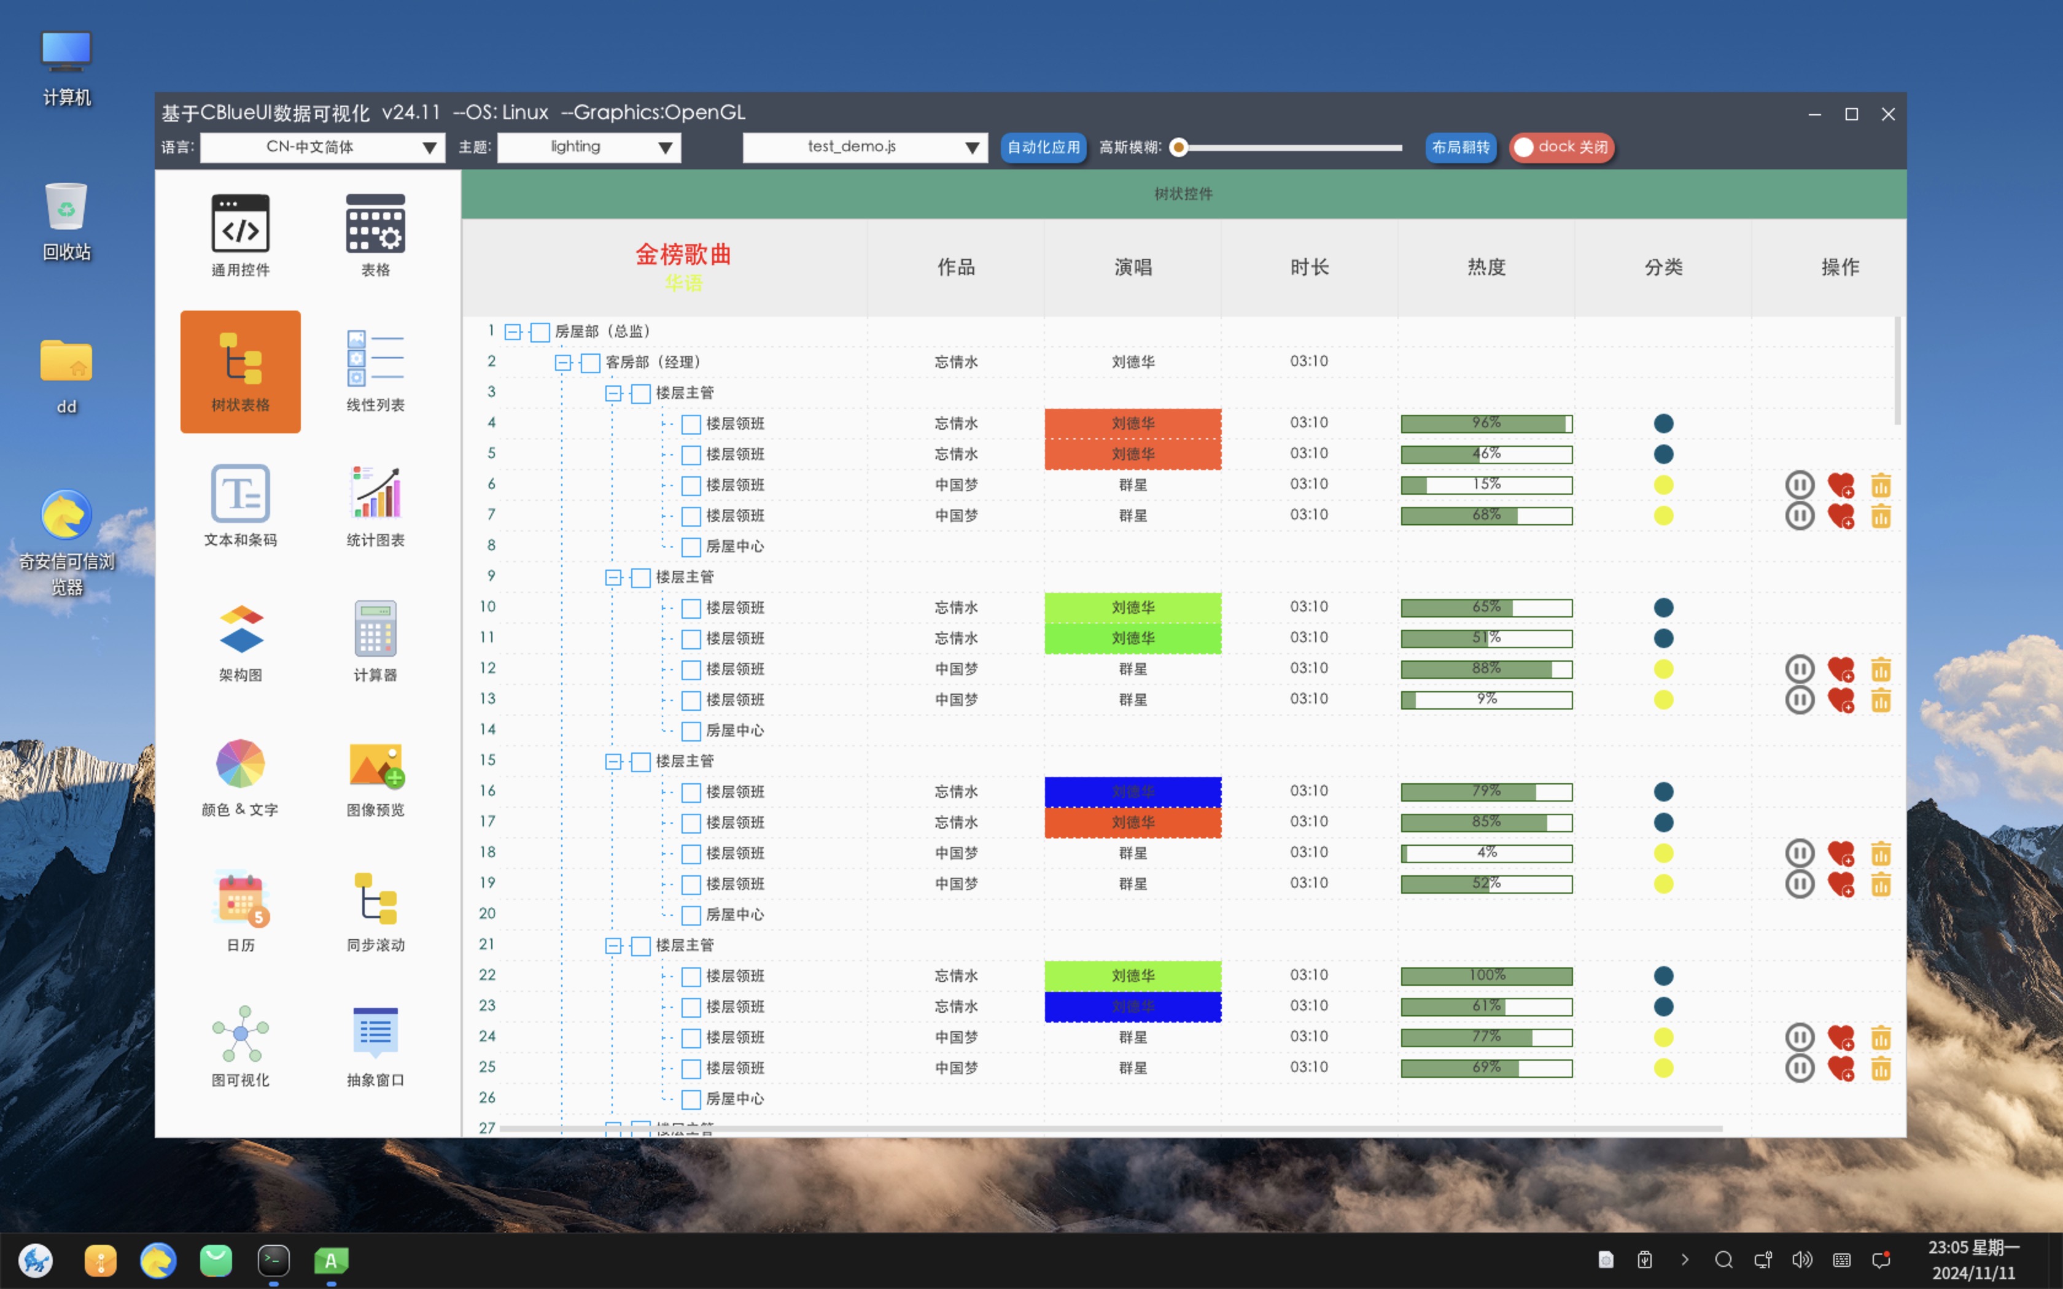
Task: Click the 自动化应用 button
Action: 1043,147
